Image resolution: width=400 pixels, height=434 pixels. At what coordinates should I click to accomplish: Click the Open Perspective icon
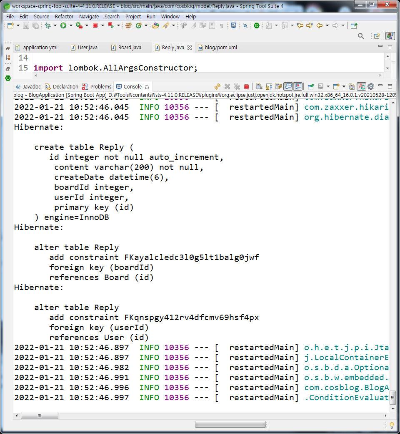tap(377, 36)
